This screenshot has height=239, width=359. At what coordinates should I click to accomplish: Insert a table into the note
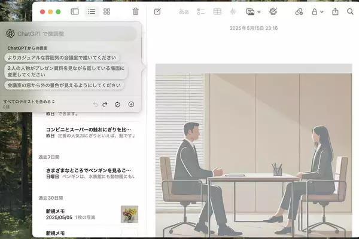coord(217,11)
